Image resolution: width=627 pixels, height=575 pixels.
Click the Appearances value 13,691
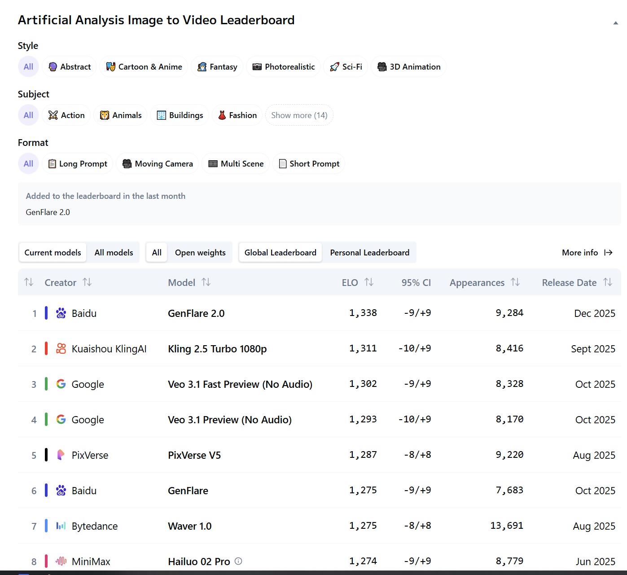(507, 526)
